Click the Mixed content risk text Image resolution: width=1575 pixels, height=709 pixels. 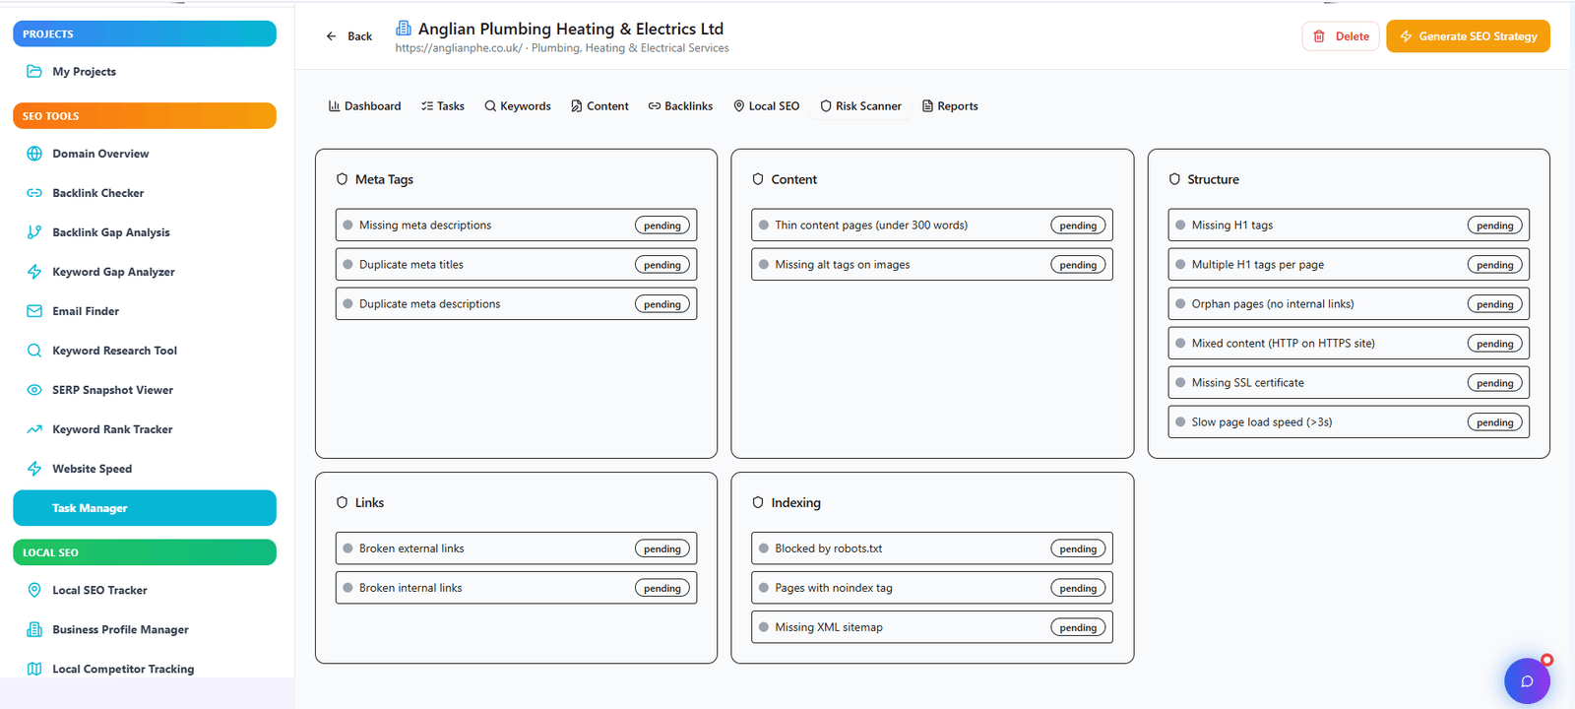[1284, 344]
